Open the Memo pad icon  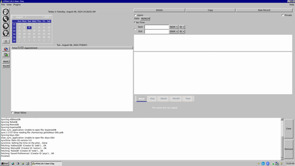pos(6,33)
